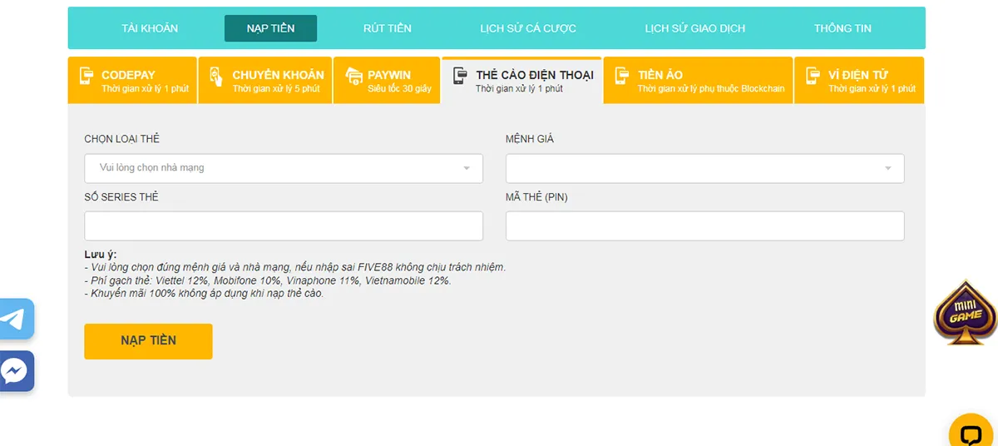Viewport: 998px width, 446px height.
Task: Open LỊCH SỬ GIAO DỊCH menu
Action: (695, 28)
